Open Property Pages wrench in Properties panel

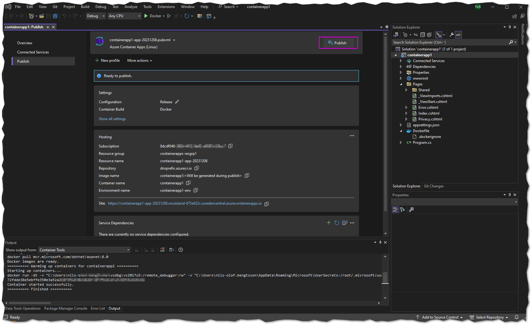click(x=411, y=209)
